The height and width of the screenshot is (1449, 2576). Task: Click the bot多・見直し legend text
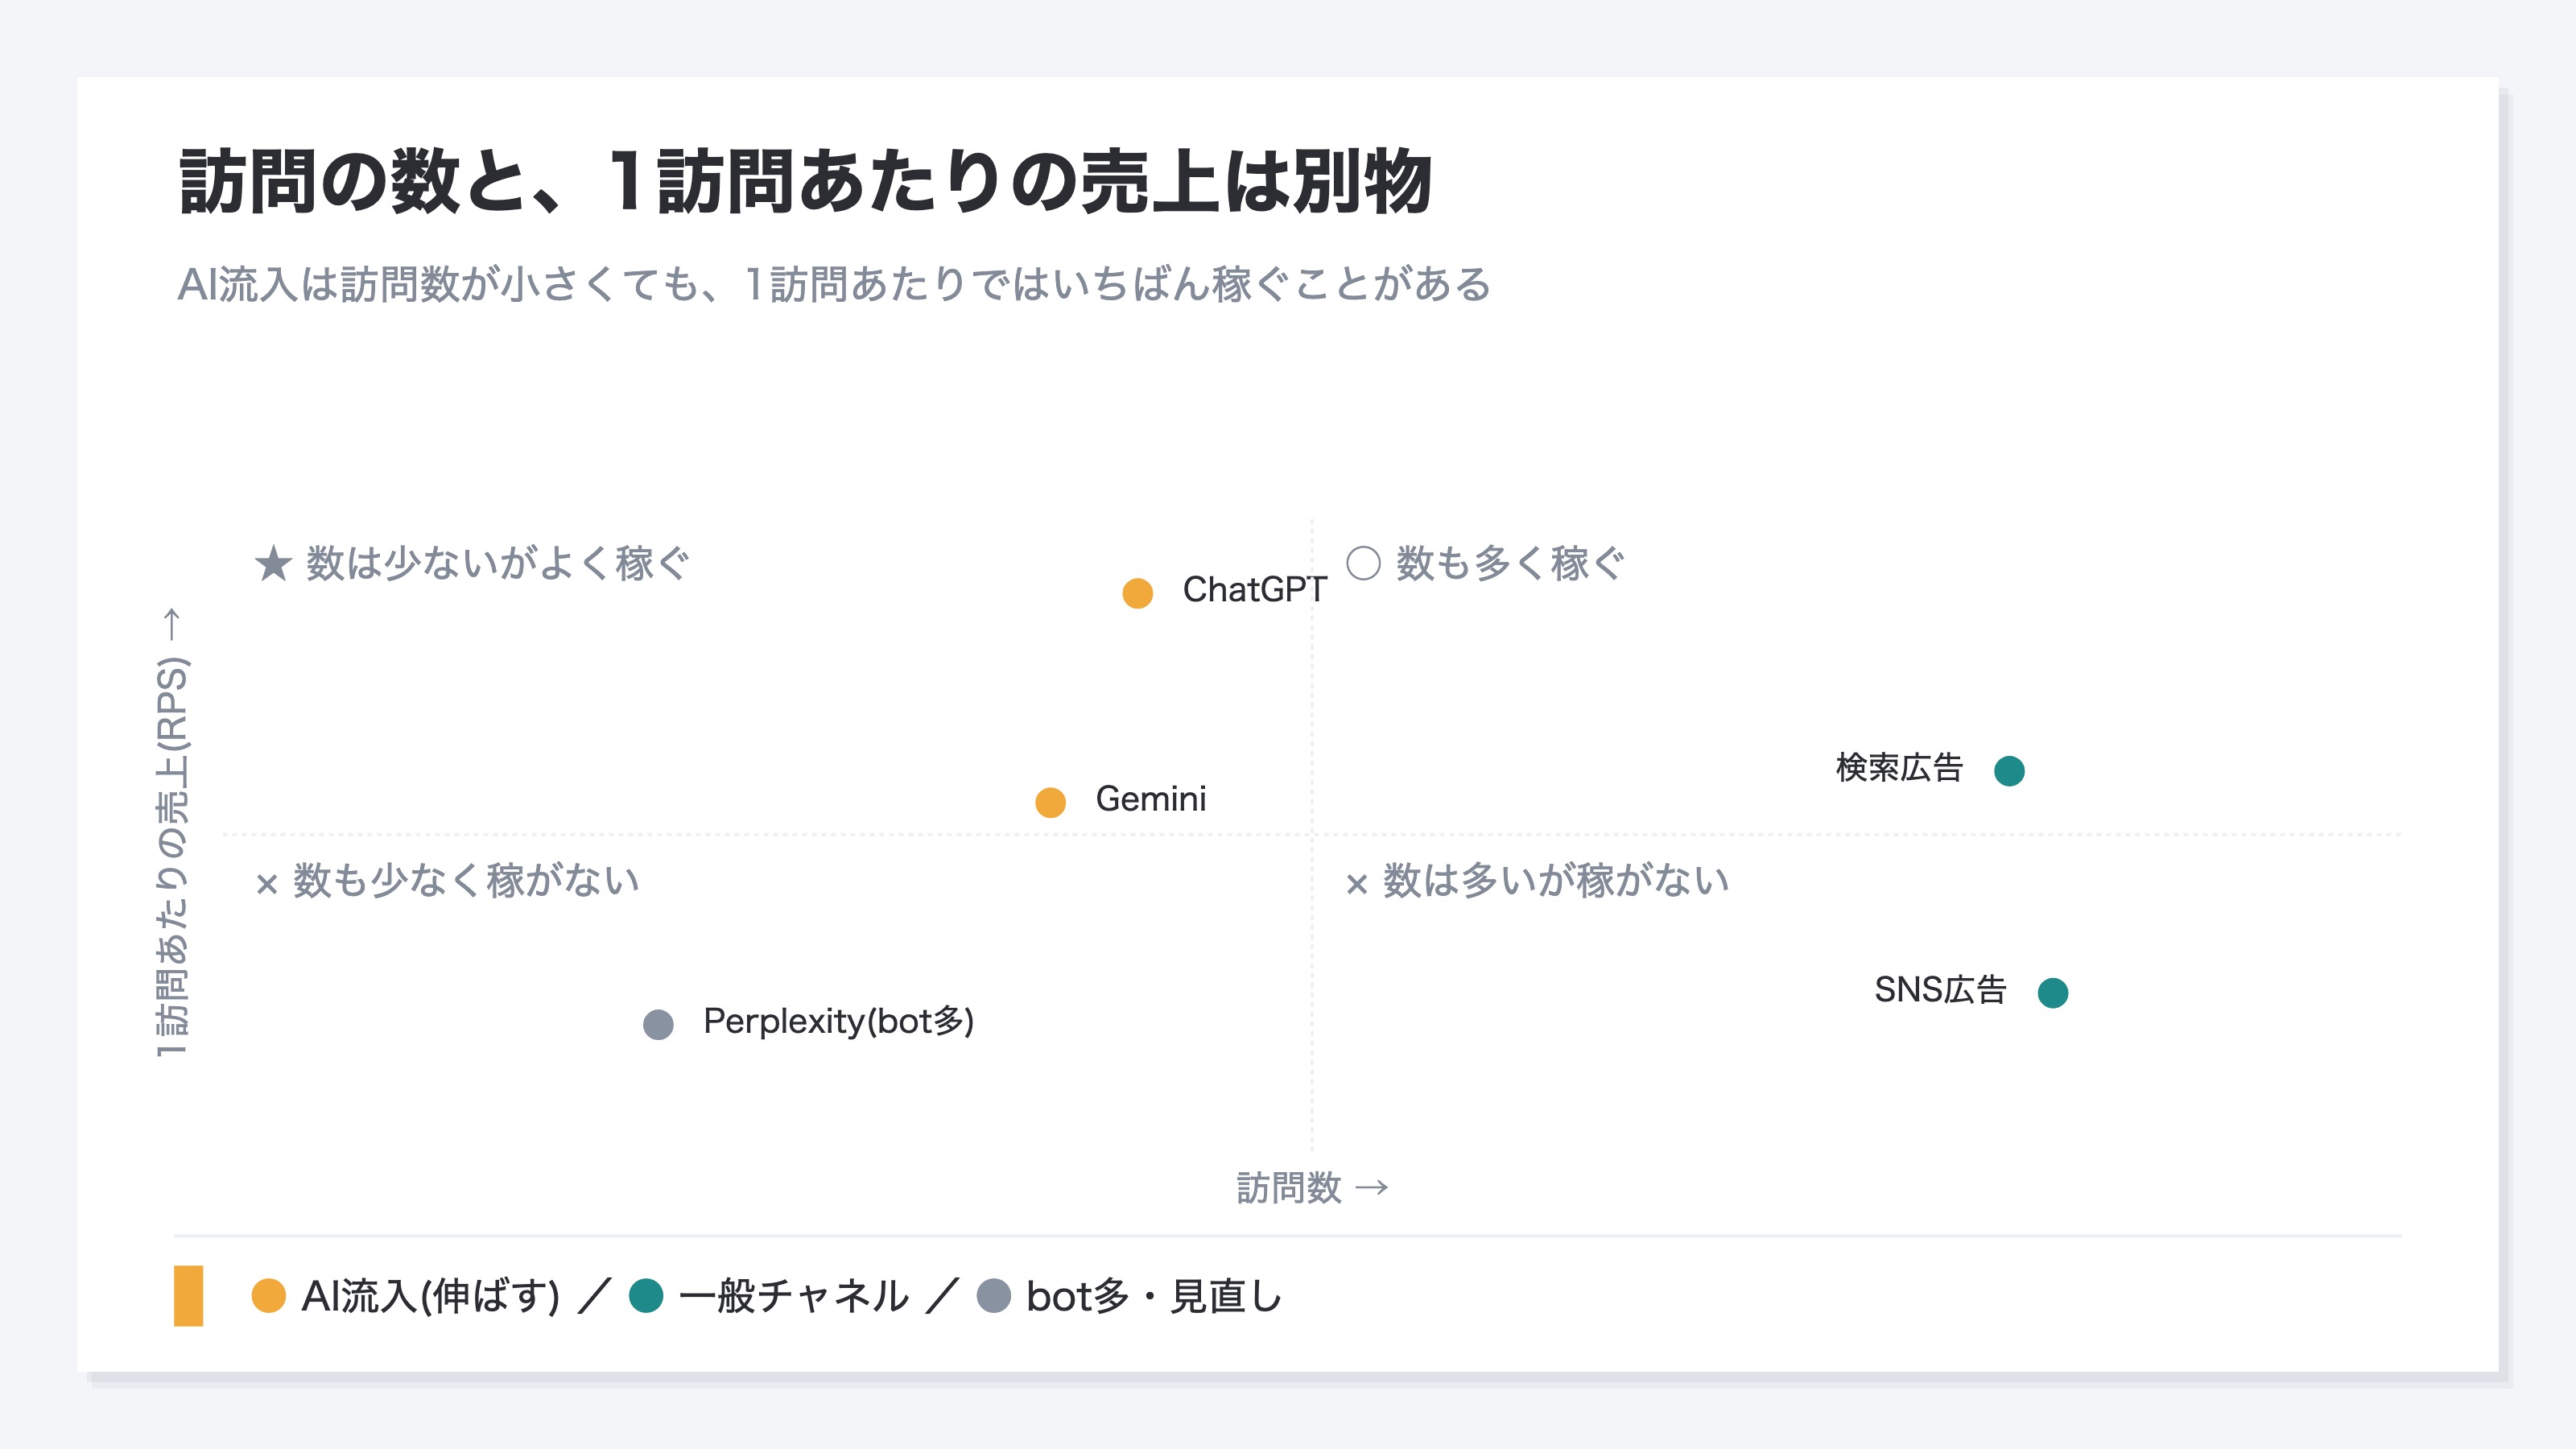[1154, 1296]
